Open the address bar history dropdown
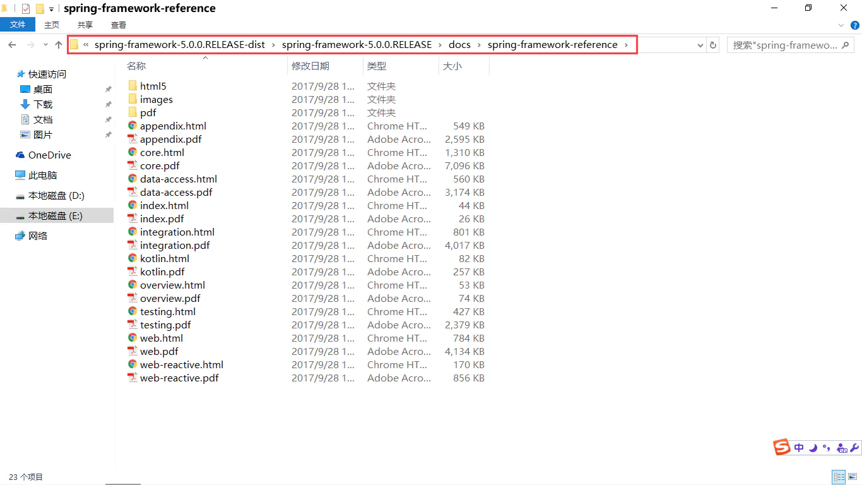This screenshot has height=485, width=862. pos(699,45)
